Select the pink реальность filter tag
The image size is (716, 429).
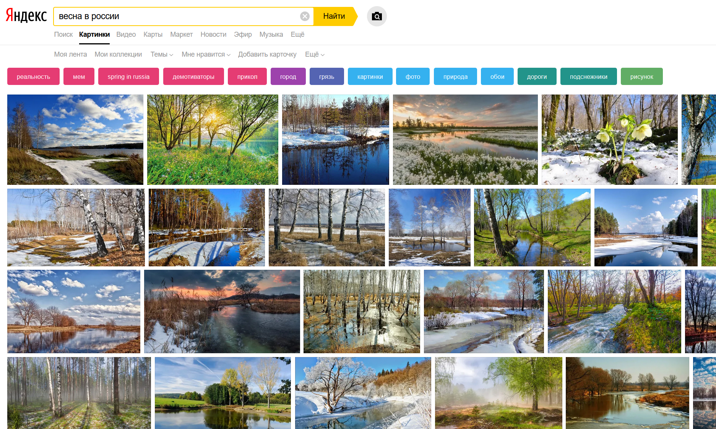pyautogui.click(x=33, y=77)
